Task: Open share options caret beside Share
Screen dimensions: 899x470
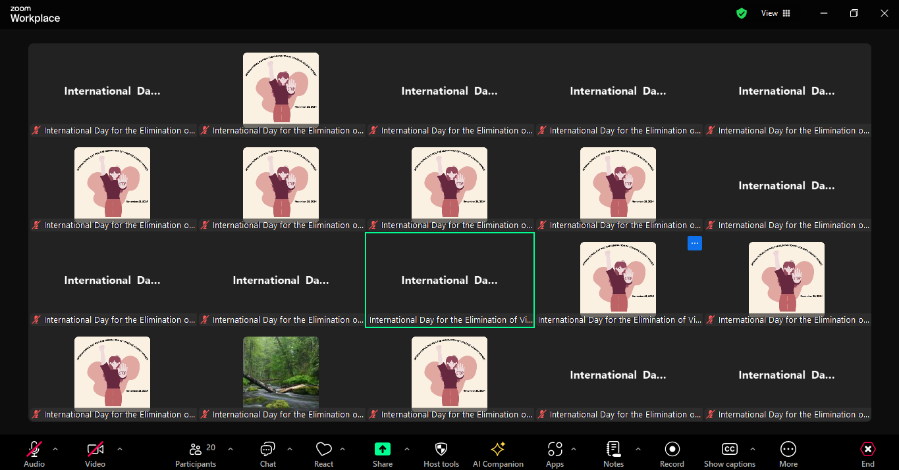Action: point(407,449)
